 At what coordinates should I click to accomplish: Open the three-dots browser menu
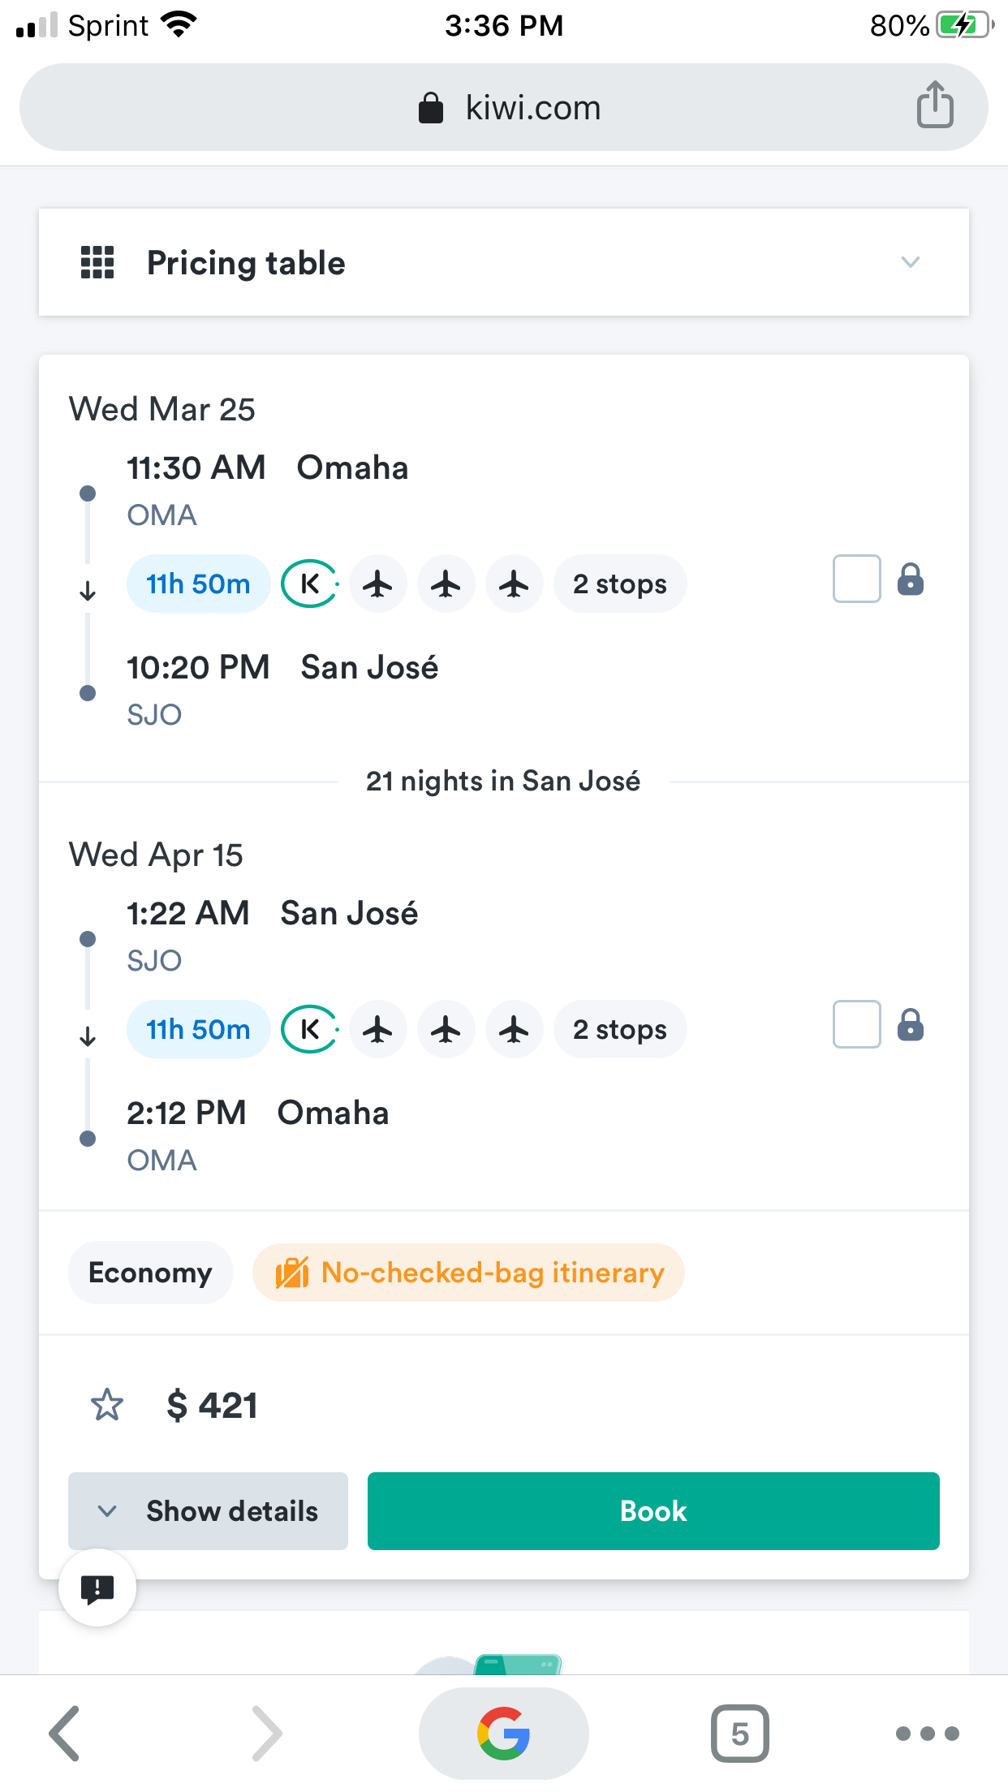coord(927,1734)
